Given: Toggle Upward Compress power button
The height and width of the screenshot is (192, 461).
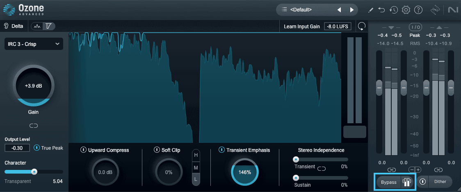Looking at the screenshot, I should pyautogui.click(x=84, y=150).
